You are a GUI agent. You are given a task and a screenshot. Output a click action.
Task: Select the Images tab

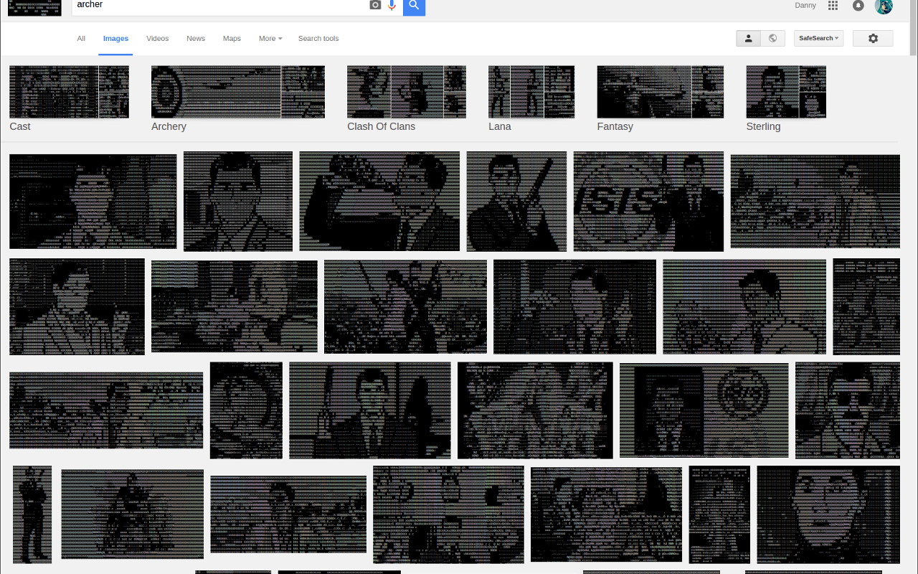(115, 39)
